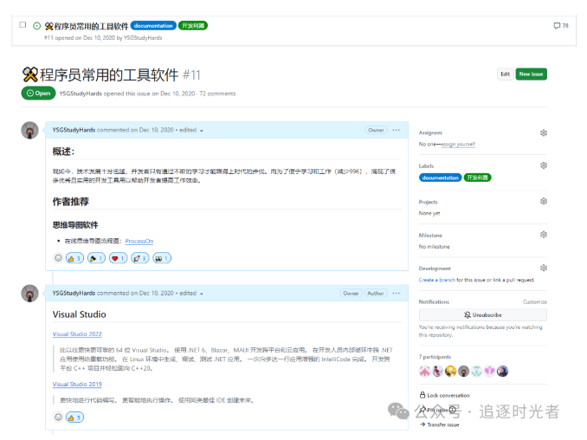Image resolution: width=587 pixels, height=440 pixels.
Task: Click the comment count icon showing 78
Action: click(x=557, y=25)
